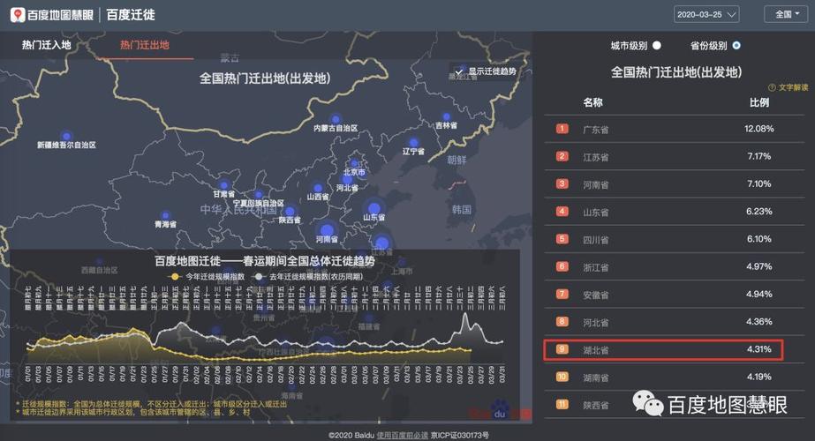
Task: Open the 使用百度前必读 footer link
Action: (x=403, y=436)
